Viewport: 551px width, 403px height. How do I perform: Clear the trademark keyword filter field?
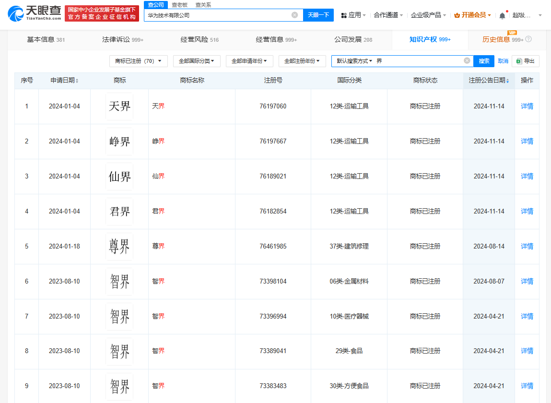point(467,61)
